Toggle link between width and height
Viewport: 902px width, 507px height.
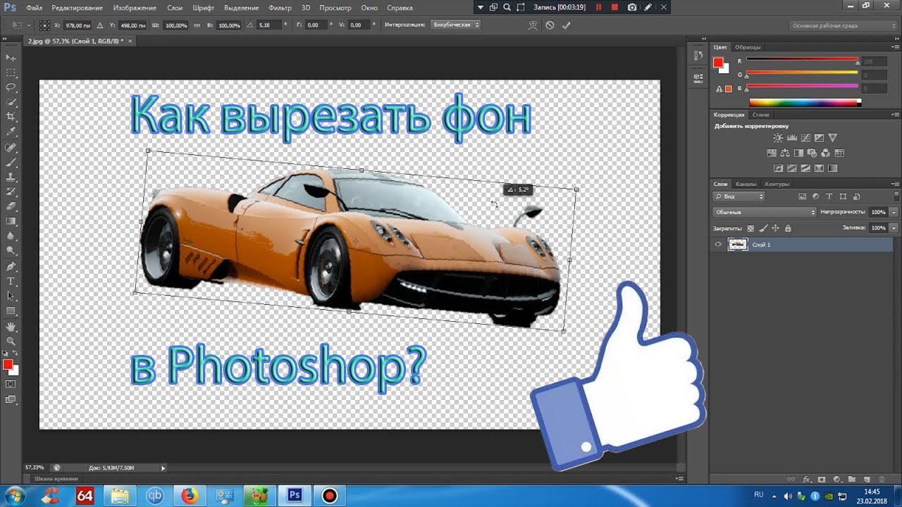[x=197, y=25]
